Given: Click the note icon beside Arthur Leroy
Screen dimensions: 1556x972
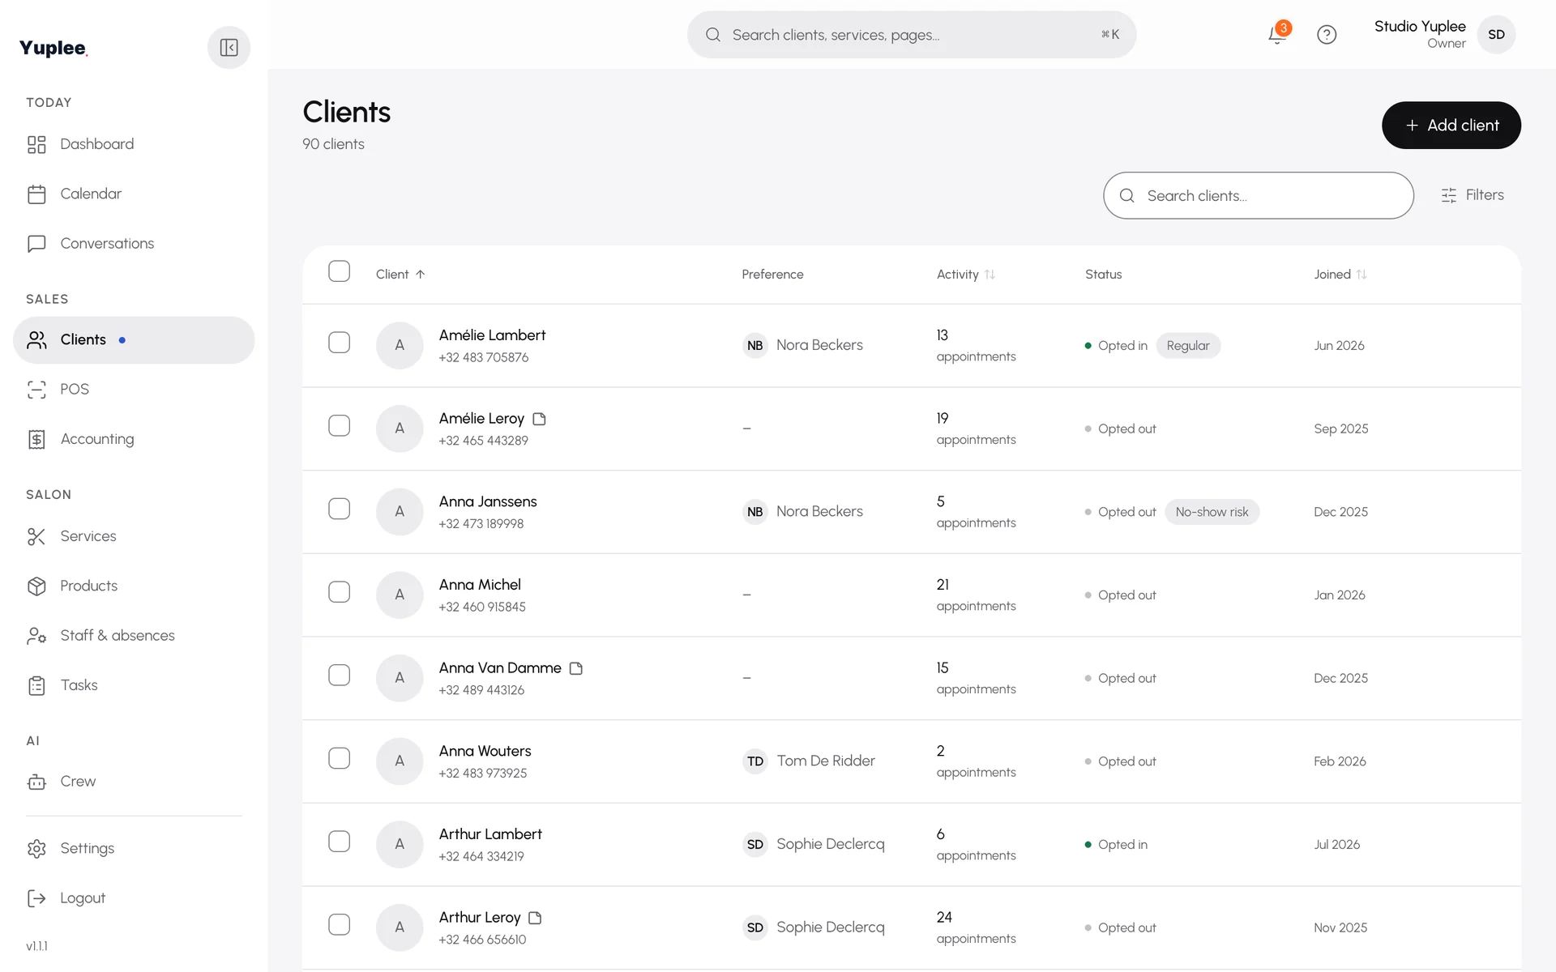Looking at the screenshot, I should pyautogui.click(x=535, y=918).
